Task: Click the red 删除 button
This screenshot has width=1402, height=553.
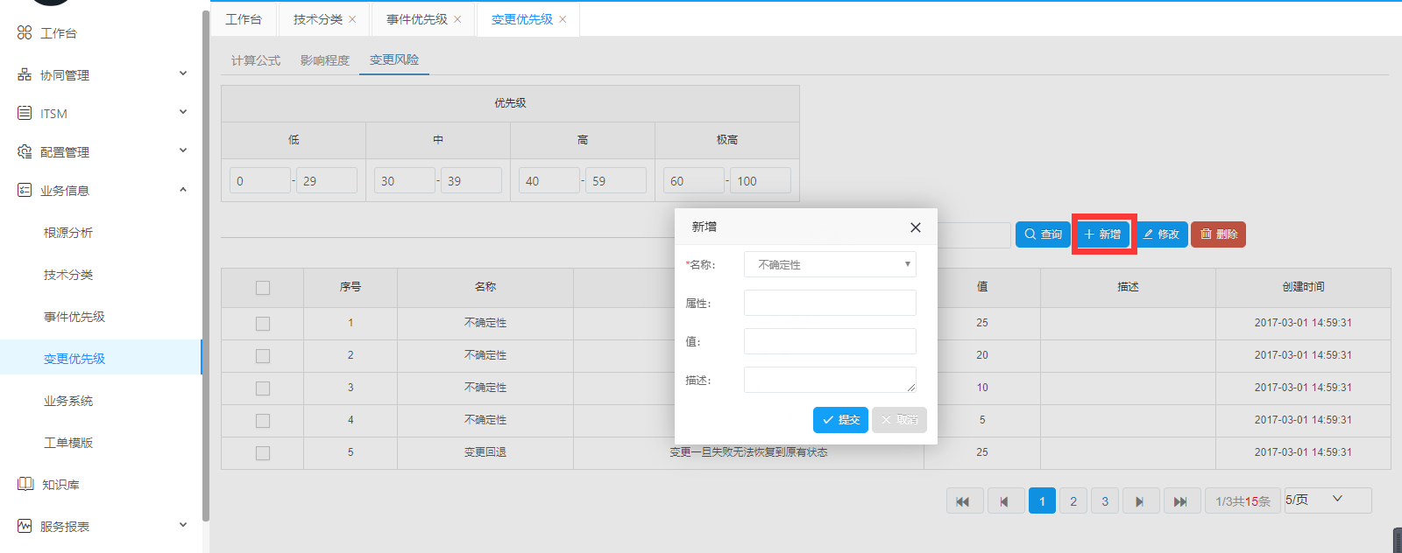Action: coord(1218,234)
